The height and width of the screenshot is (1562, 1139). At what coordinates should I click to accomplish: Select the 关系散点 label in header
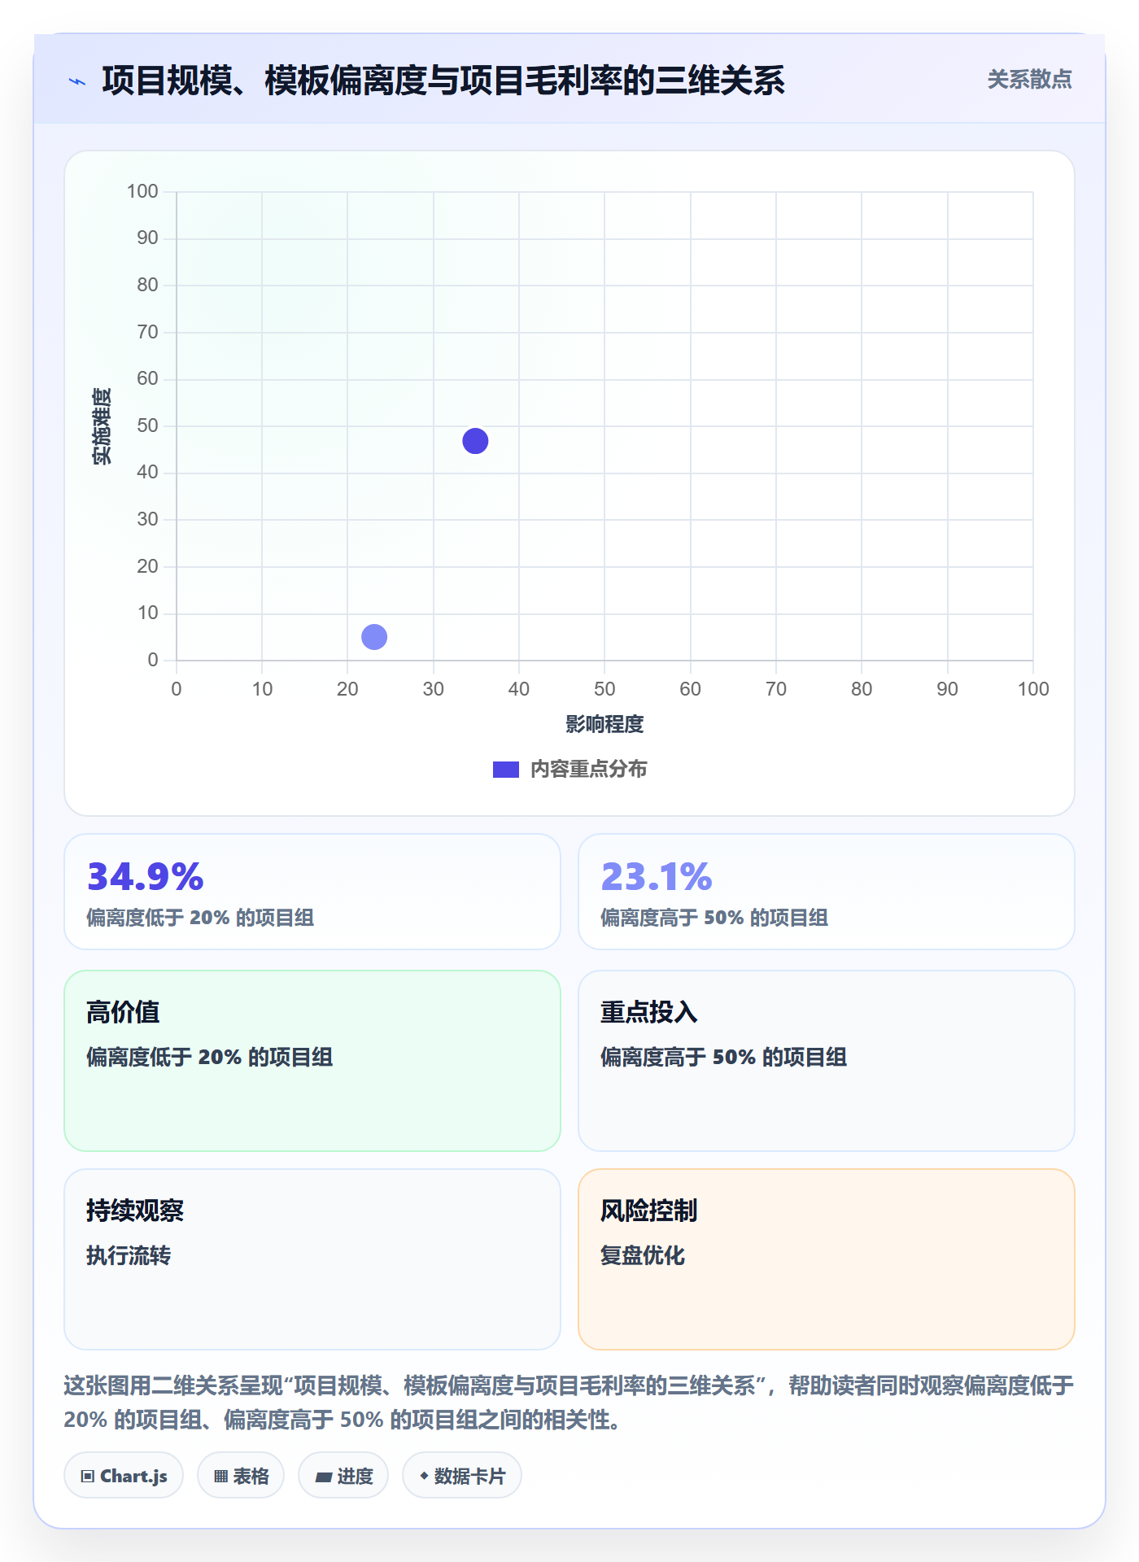tap(1030, 80)
